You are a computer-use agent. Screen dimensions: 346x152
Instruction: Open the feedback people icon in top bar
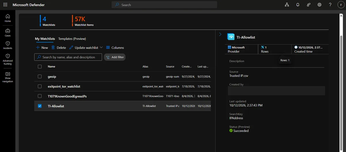coord(309,5)
